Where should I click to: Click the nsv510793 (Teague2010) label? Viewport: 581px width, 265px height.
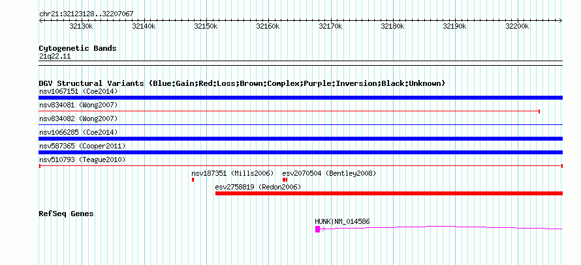tap(82, 160)
